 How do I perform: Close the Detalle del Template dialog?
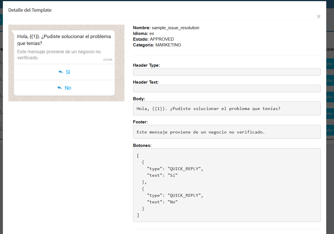point(318,16)
